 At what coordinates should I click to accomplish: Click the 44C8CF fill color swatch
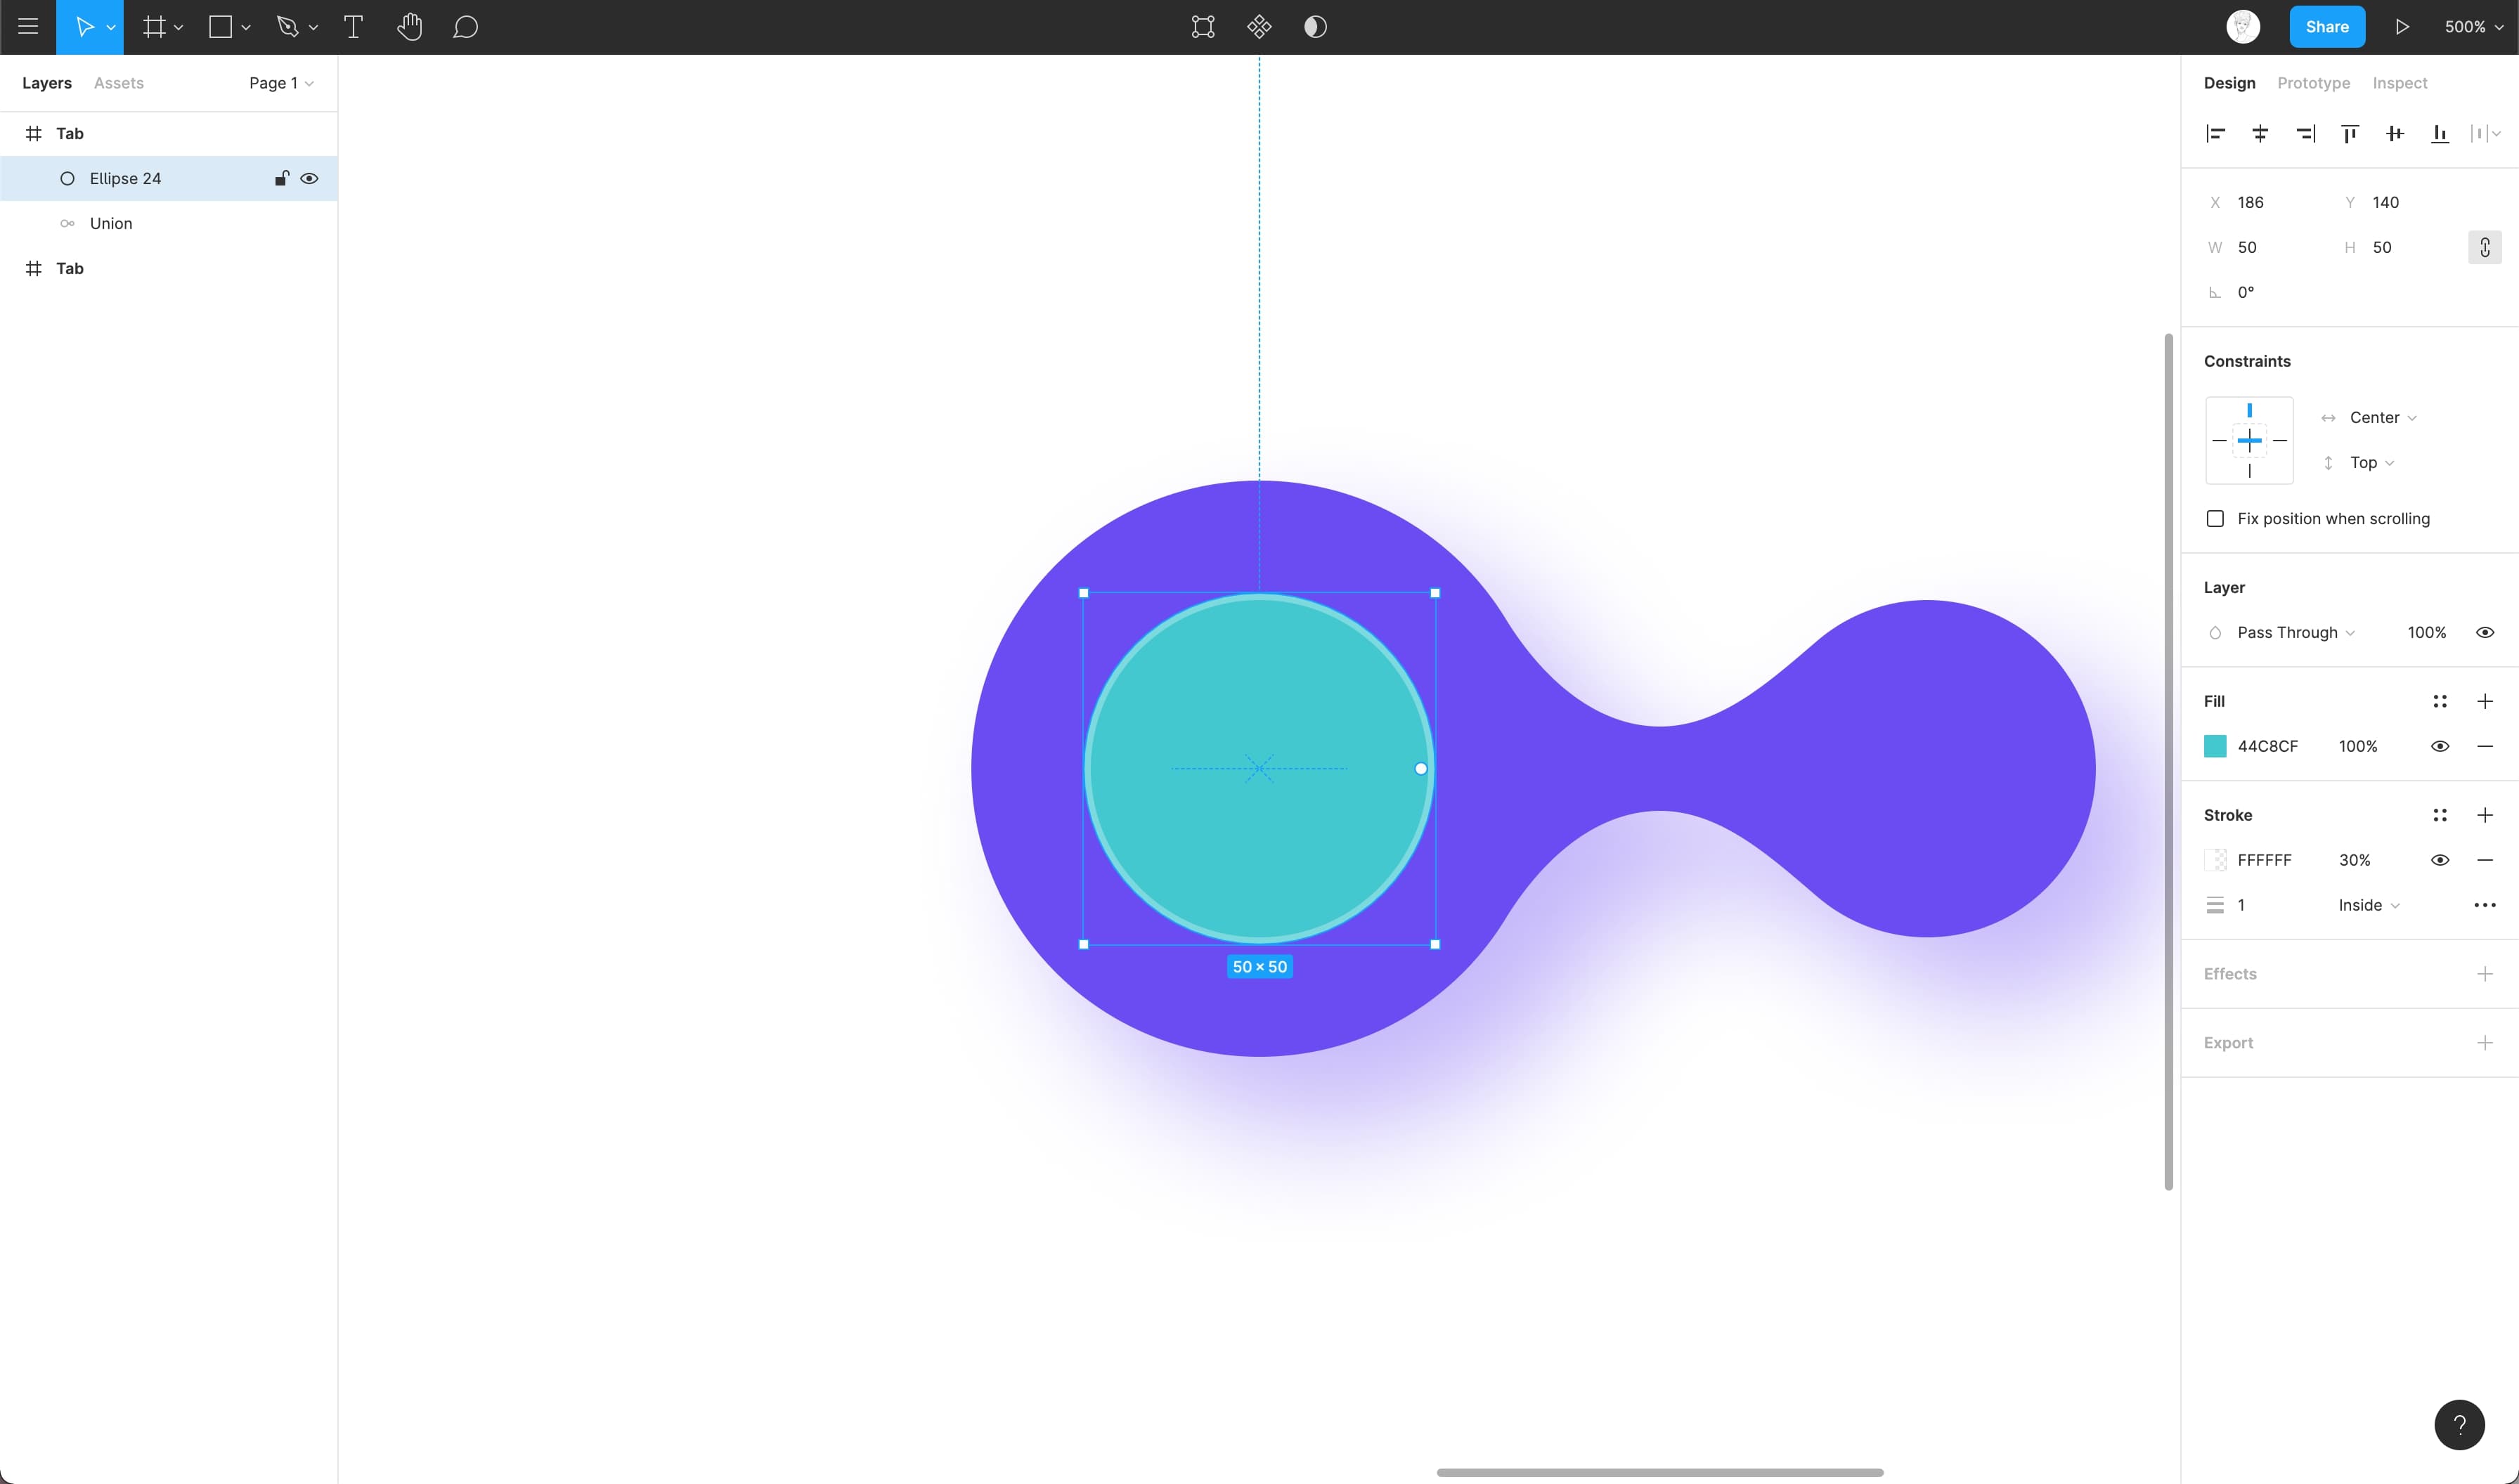pyautogui.click(x=2215, y=746)
